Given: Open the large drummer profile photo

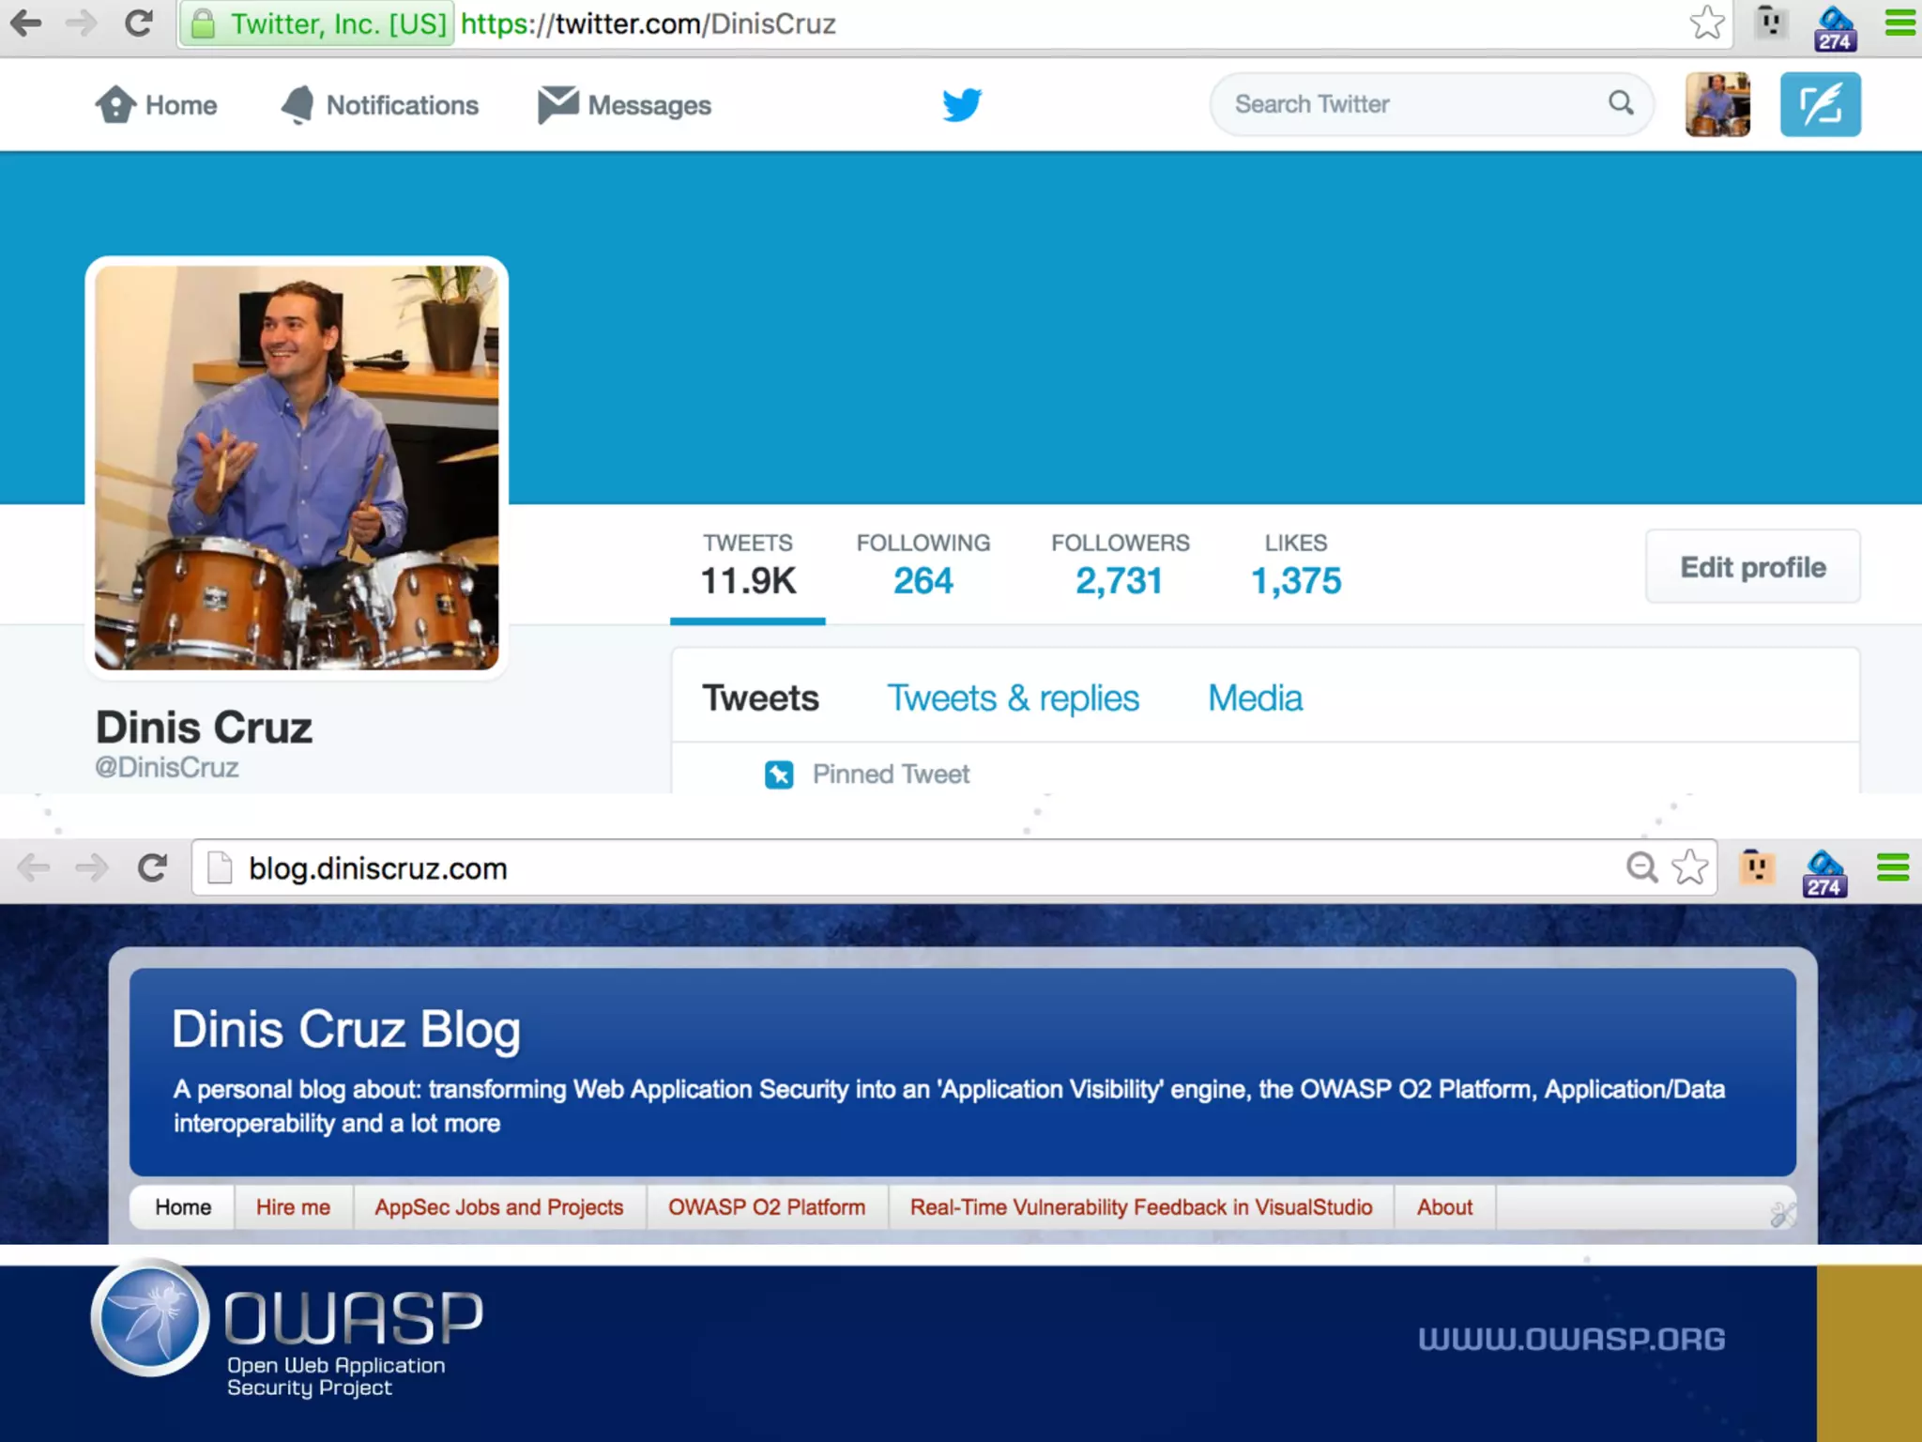Looking at the screenshot, I should (x=297, y=468).
